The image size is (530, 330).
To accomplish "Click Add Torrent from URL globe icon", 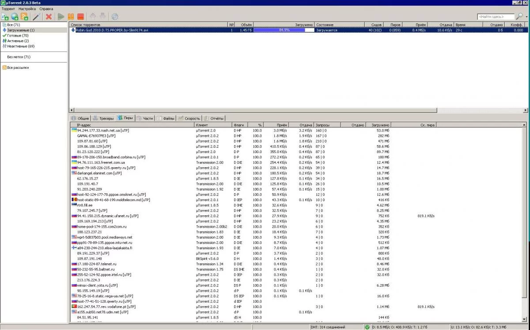I will (15, 17).
